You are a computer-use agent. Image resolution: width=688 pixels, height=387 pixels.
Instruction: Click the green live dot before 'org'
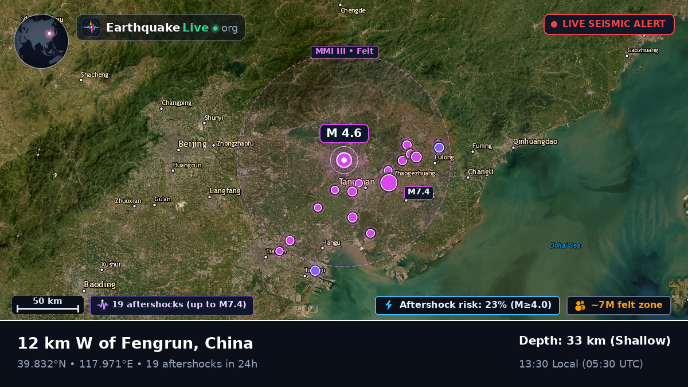click(x=215, y=28)
